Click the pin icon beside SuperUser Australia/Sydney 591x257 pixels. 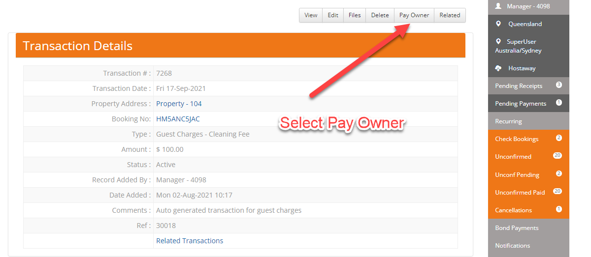[x=498, y=42]
